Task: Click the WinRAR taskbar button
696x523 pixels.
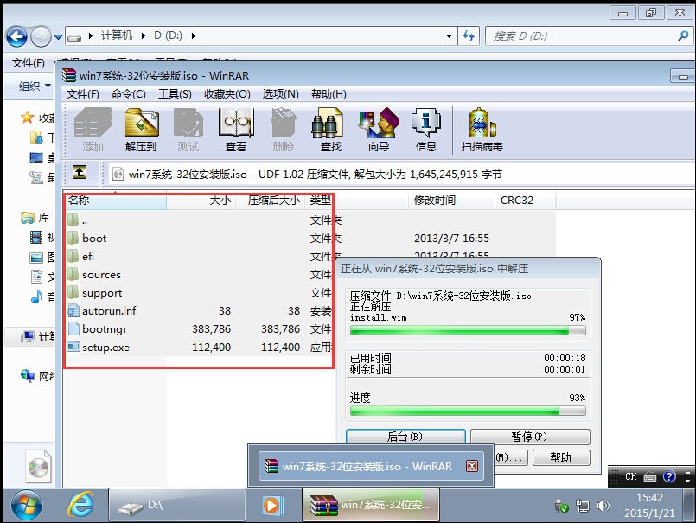Action: point(371,505)
